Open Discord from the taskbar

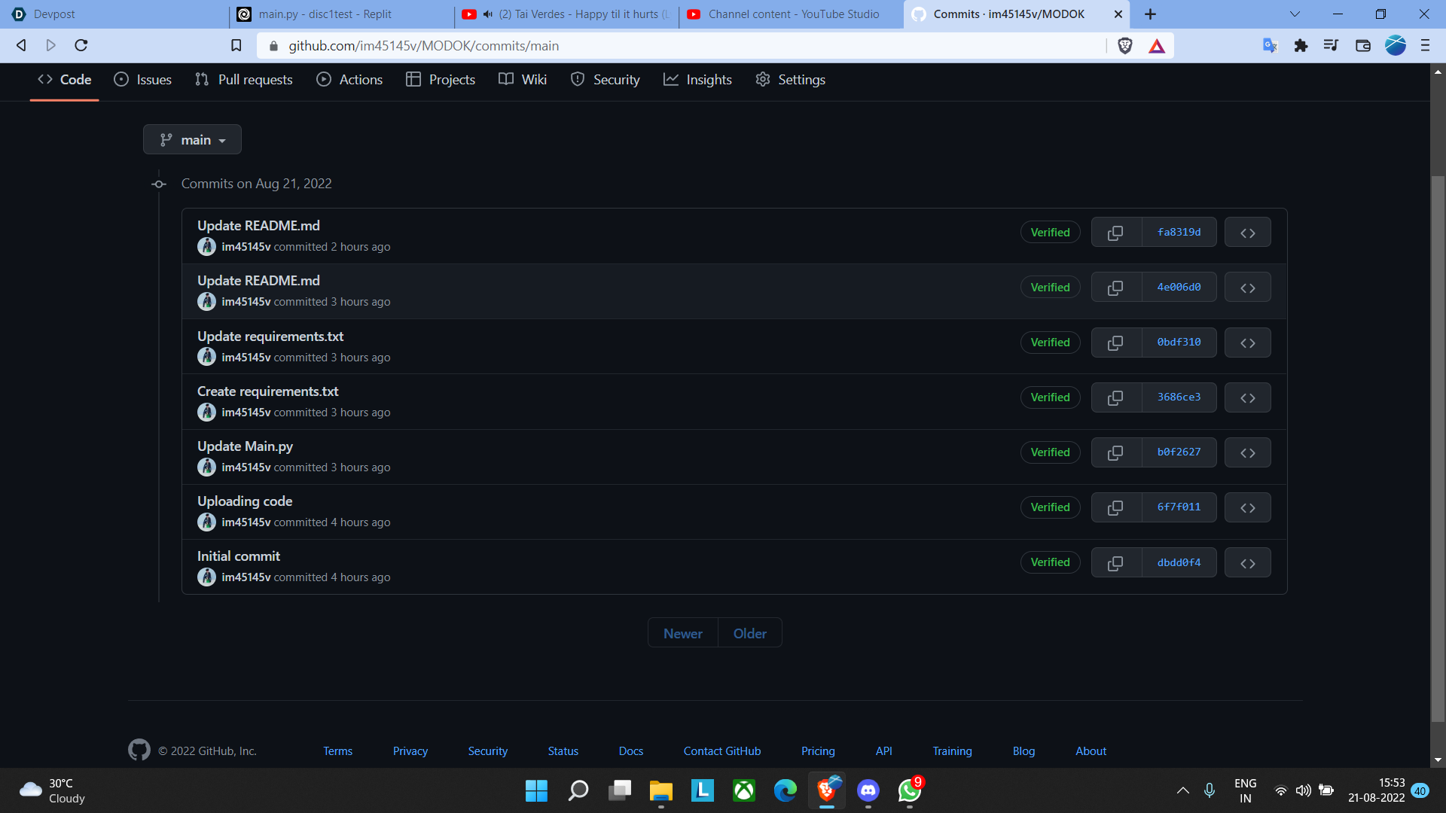[868, 790]
